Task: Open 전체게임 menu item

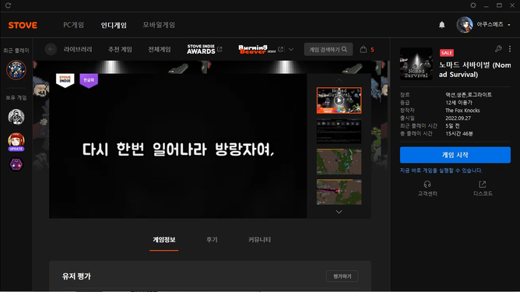Action: pyautogui.click(x=160, y=49)
